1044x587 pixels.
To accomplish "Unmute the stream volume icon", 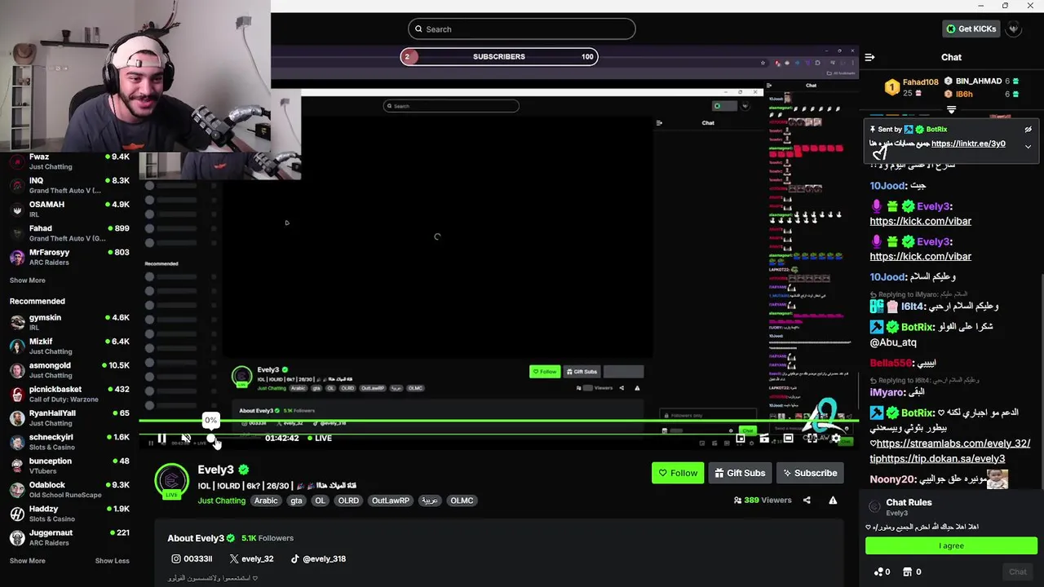I will pyautogui.click(x=186, y=439).
